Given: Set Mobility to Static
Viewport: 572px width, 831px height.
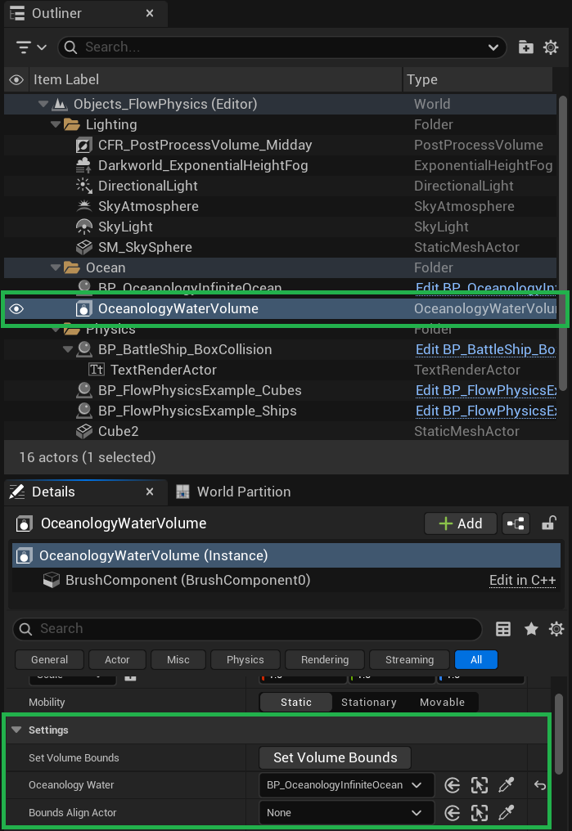Looking at the screenshot, I should [295, 703].
